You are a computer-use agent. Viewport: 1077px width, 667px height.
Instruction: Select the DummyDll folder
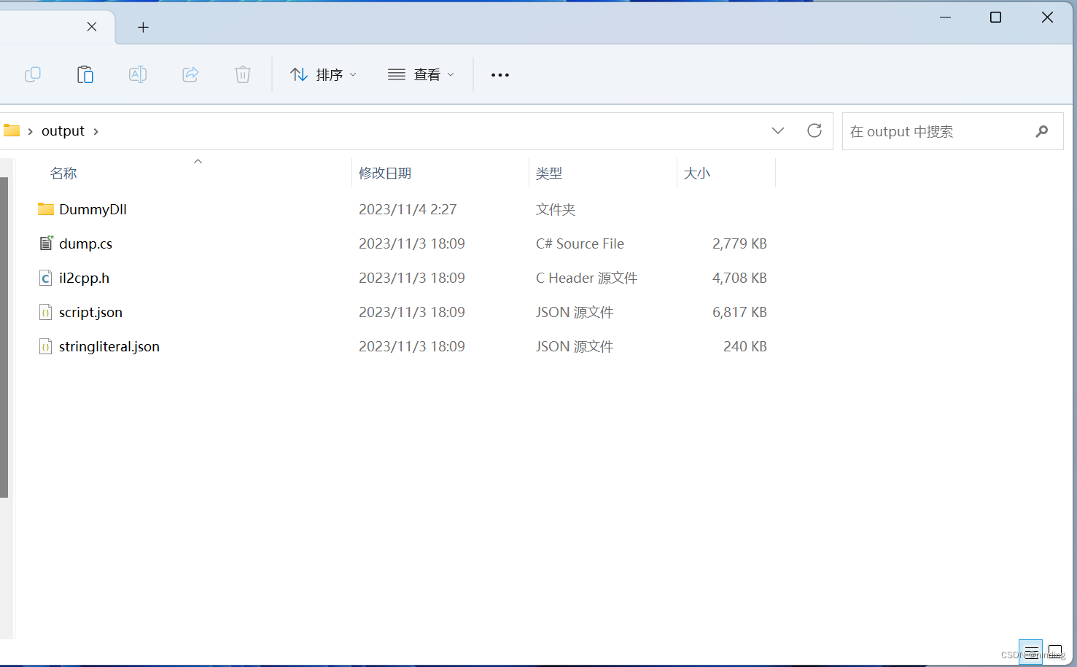tap(93, 209)
